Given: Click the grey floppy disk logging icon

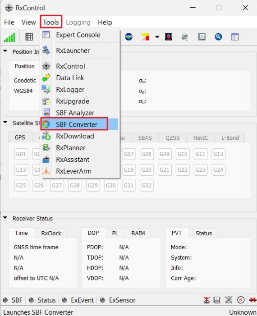Looking at the screenshot, I should click(217, 300).
